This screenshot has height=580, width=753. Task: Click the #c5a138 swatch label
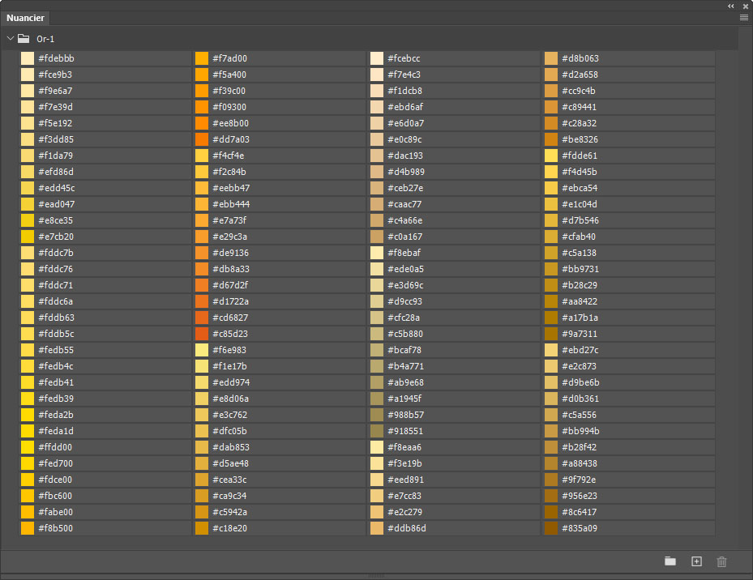(579, 253)
